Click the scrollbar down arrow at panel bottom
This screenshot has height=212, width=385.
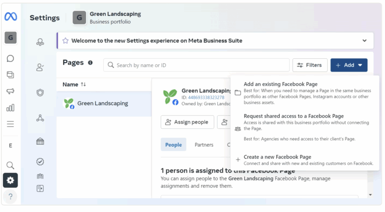click(x=370, y=195)
